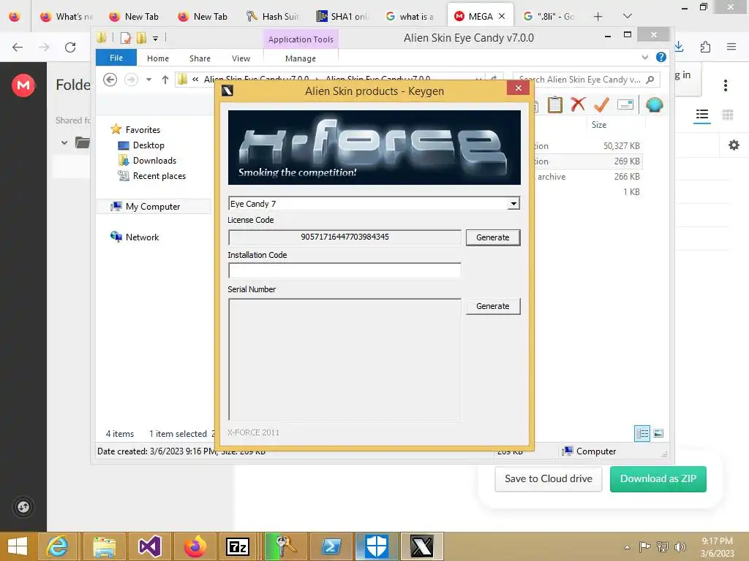Open the Share ribbon tab
The image size is (749, 561).
200,58
